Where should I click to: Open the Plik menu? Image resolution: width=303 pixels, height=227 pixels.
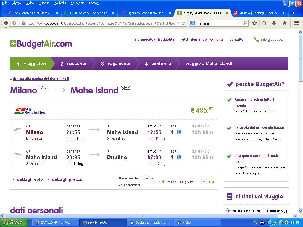[x=4, y=3]
